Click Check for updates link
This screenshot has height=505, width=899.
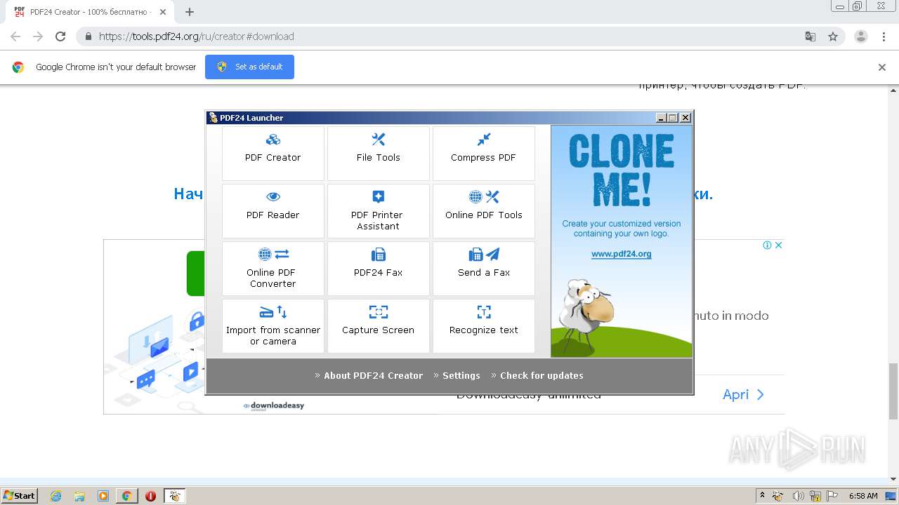coord(542,375)
